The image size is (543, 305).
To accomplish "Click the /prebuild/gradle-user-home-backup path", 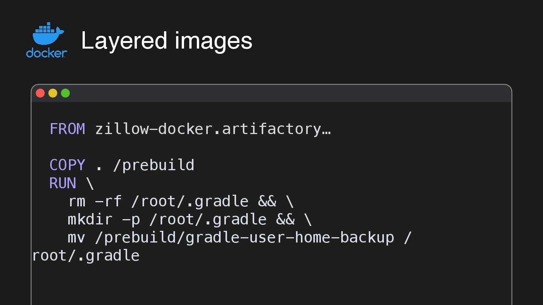I will [249, 238].
